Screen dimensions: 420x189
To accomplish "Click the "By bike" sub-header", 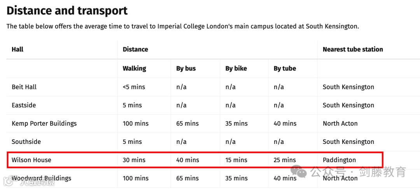I will [x=236, y=68].
